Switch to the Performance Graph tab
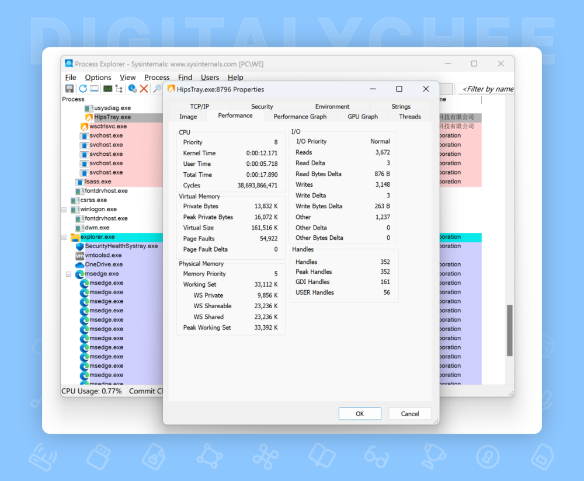 (x=300, y=117)
